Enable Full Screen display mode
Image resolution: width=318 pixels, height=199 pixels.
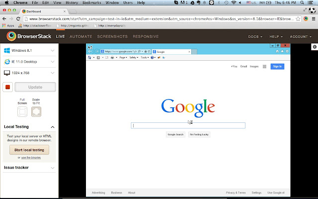point(22,111)
